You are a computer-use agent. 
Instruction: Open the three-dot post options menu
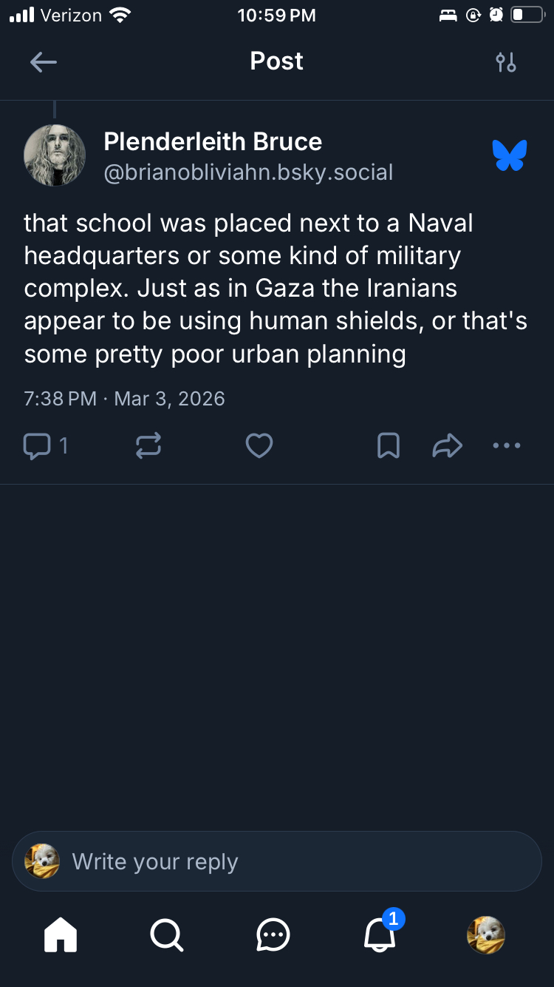[507, 445]
